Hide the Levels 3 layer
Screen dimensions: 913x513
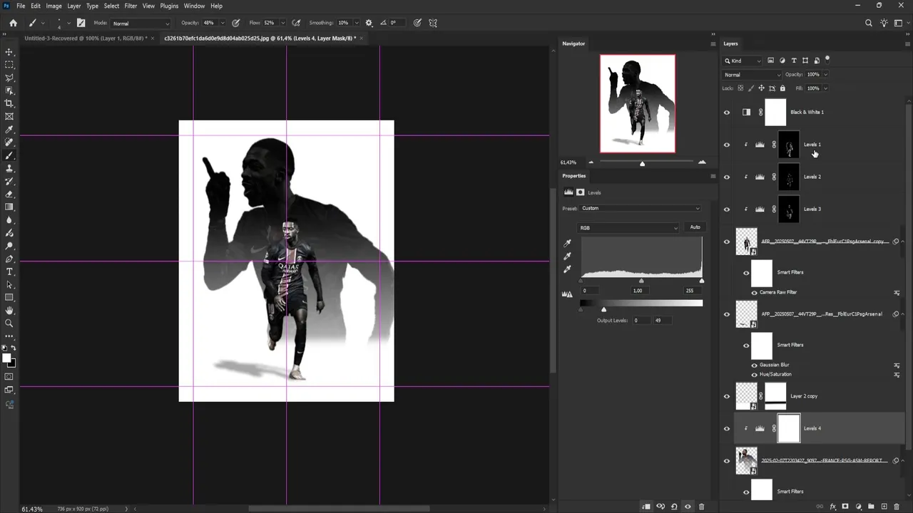[727, 209]
